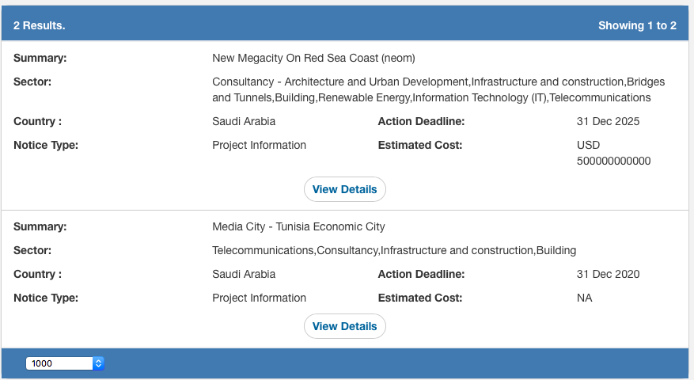This screenshot has width=694, height=380.
Task: Select the Media City - Tunisia Economic City summary
Action: click(298, 226)
